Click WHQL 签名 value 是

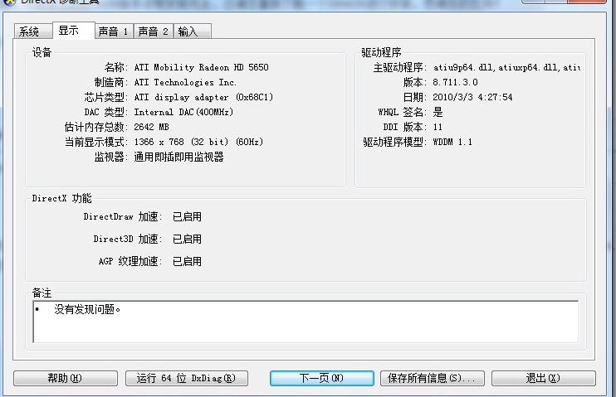(438, 112)
